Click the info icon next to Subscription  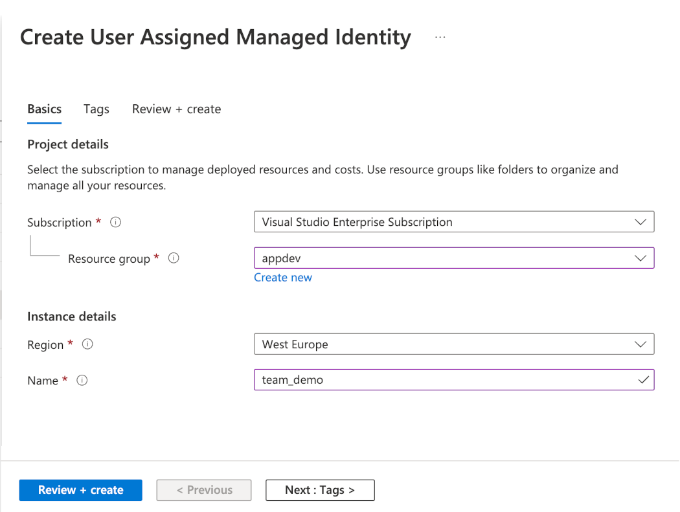coord(116,222)
